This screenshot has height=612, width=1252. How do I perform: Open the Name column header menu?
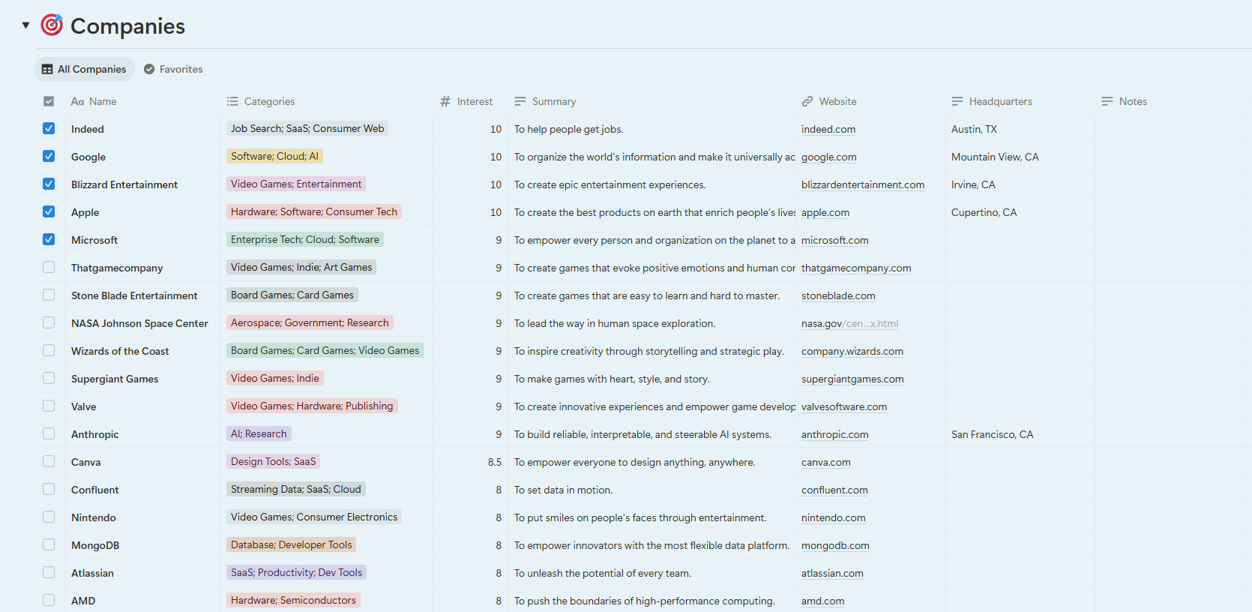pyautogui.click(x=103, y=101)
